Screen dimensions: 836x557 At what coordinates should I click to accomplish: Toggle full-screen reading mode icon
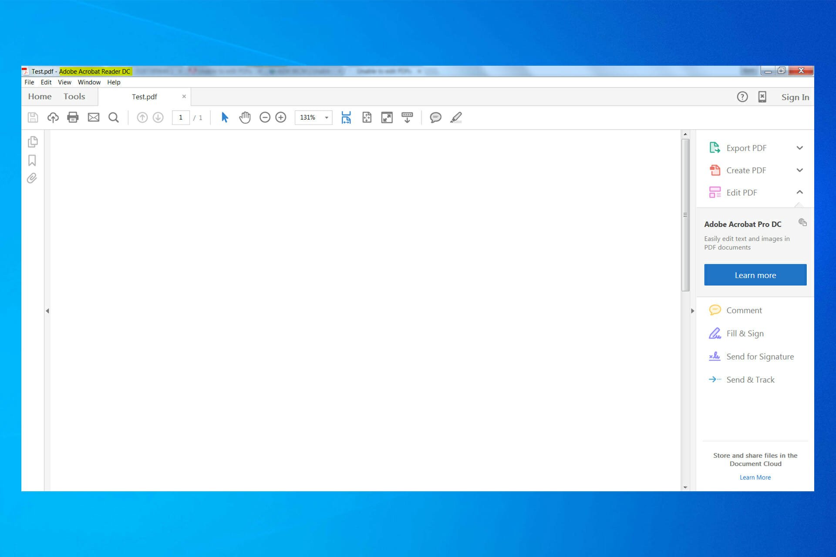386,117
